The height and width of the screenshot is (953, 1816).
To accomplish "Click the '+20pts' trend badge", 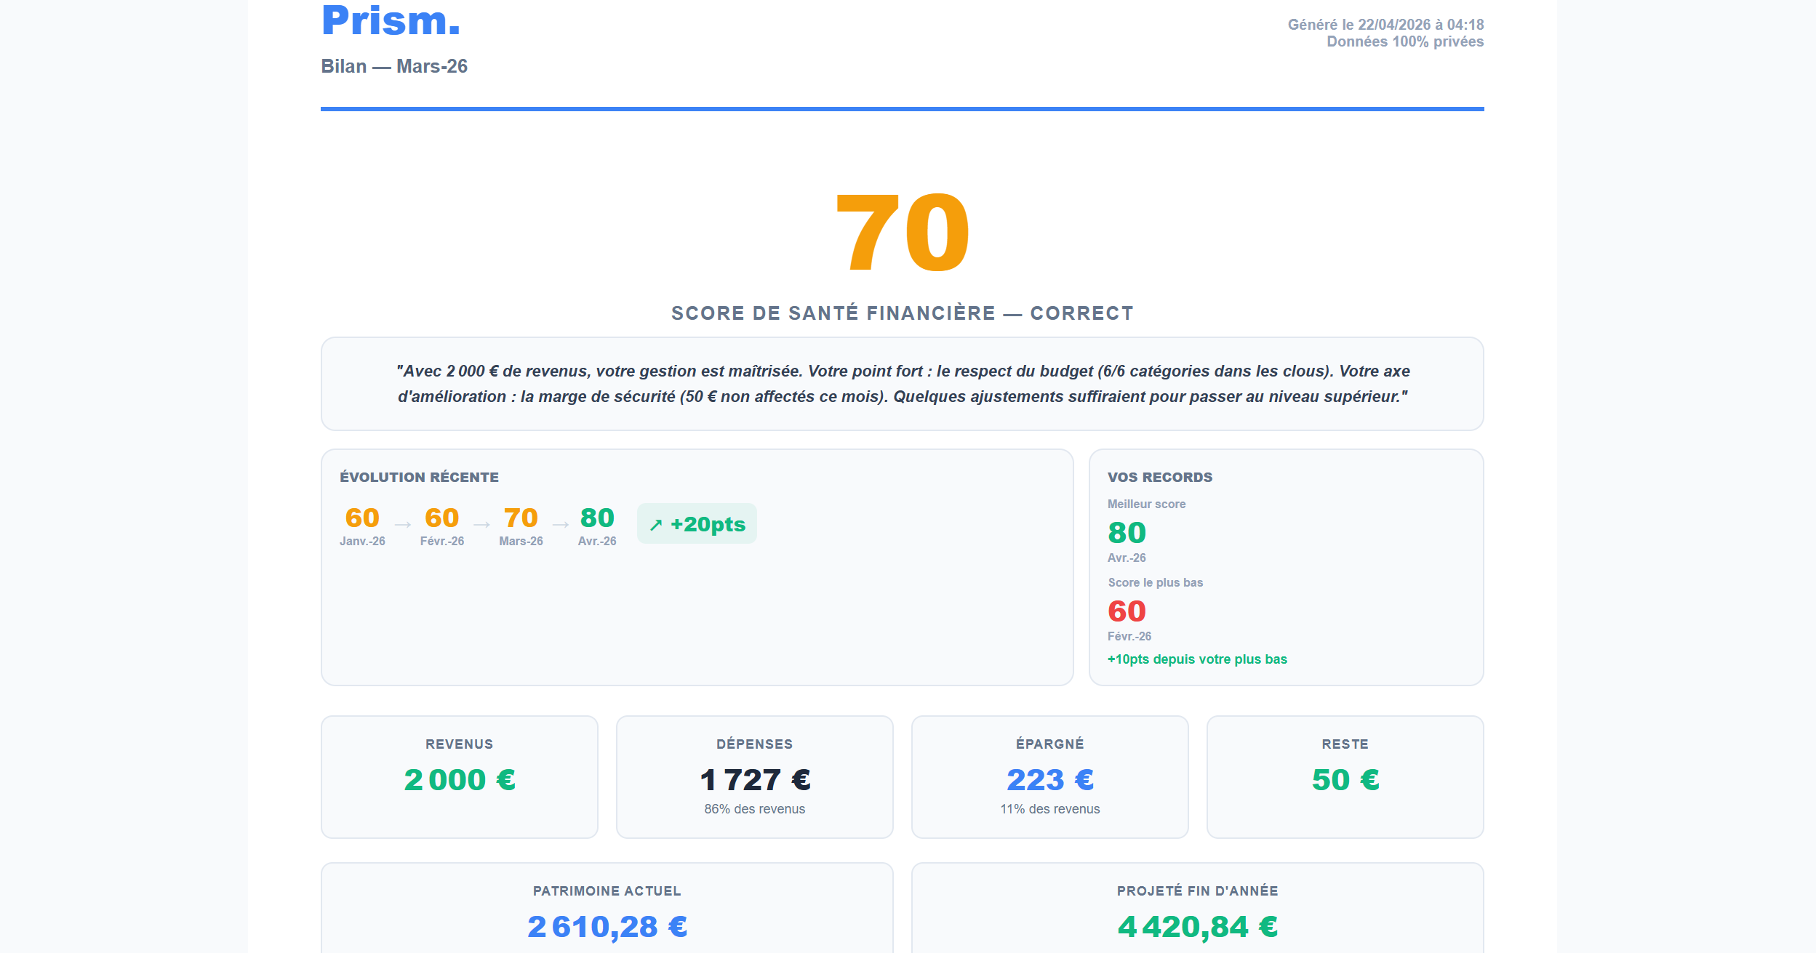I will (697, 523).
